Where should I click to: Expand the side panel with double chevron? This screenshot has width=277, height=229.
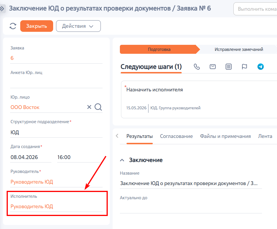coord(2,8)
